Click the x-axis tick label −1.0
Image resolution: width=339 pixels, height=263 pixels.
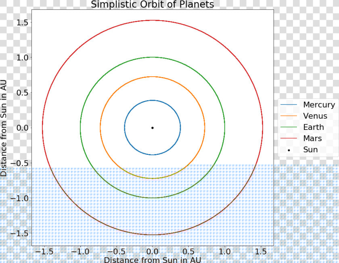pos(80,251)
